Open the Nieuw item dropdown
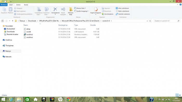Viewport: 182px width, 102px height. (x=80, y=8)
